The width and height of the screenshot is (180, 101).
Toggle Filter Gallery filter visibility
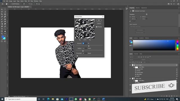[x=136, y=74]
